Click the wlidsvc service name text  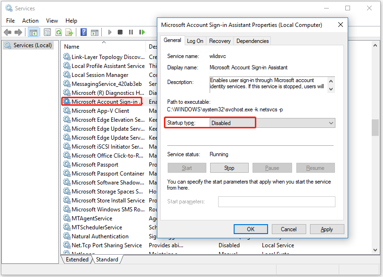pyautogui.click(x=218, y=56)
